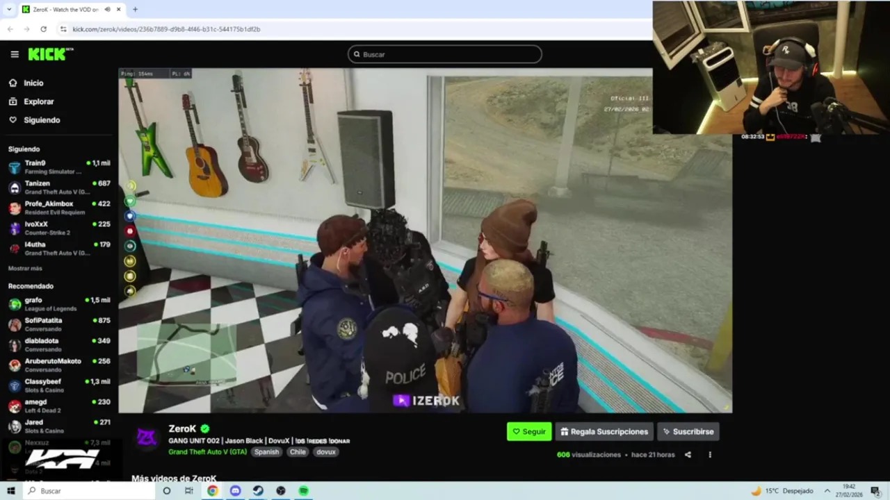The image size is (890, 500).
Task: Open Grand Theft Auto V category link
Action: coord(208,452)
